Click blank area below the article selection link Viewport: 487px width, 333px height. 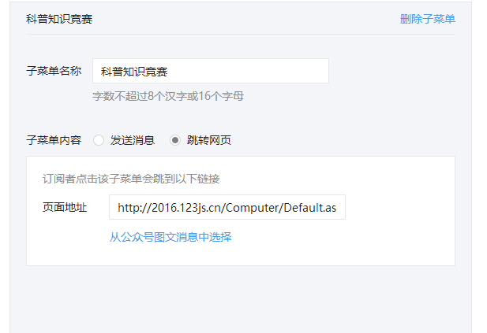pyautogui.click(x=241, y=254)
